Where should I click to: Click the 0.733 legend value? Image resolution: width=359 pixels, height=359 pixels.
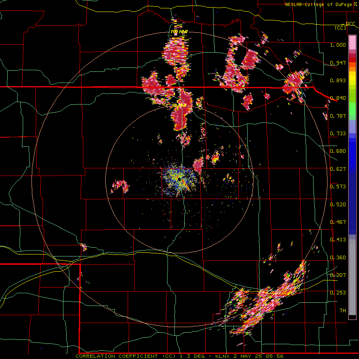[338, 134]
